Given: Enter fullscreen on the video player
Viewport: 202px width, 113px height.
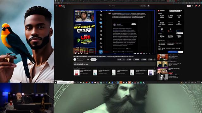Looking at the screenshot, I should coord(153,54).
